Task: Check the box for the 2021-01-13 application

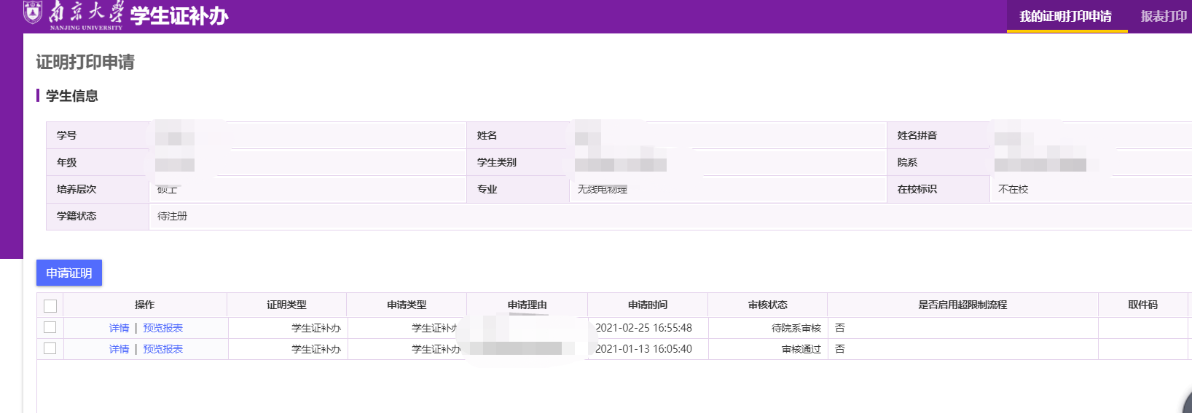Action: point(50,349)
